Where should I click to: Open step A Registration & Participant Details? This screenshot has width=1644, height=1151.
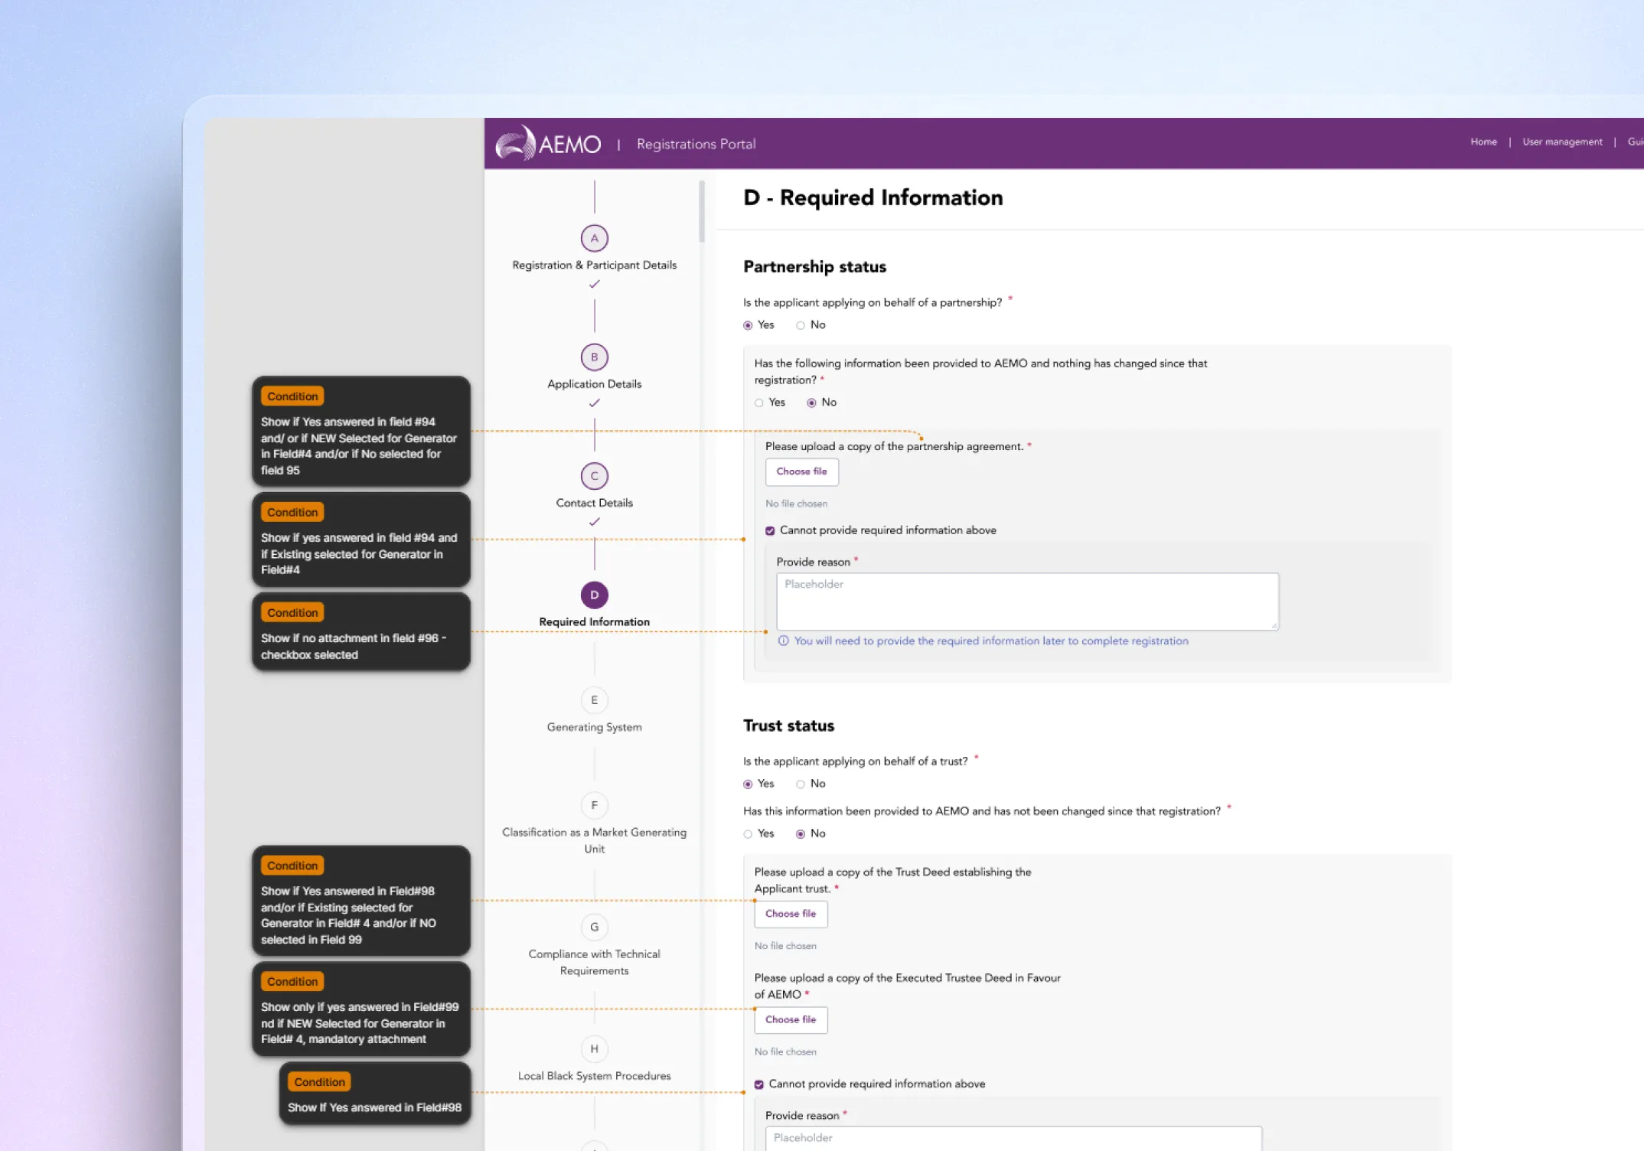(594, 239)
